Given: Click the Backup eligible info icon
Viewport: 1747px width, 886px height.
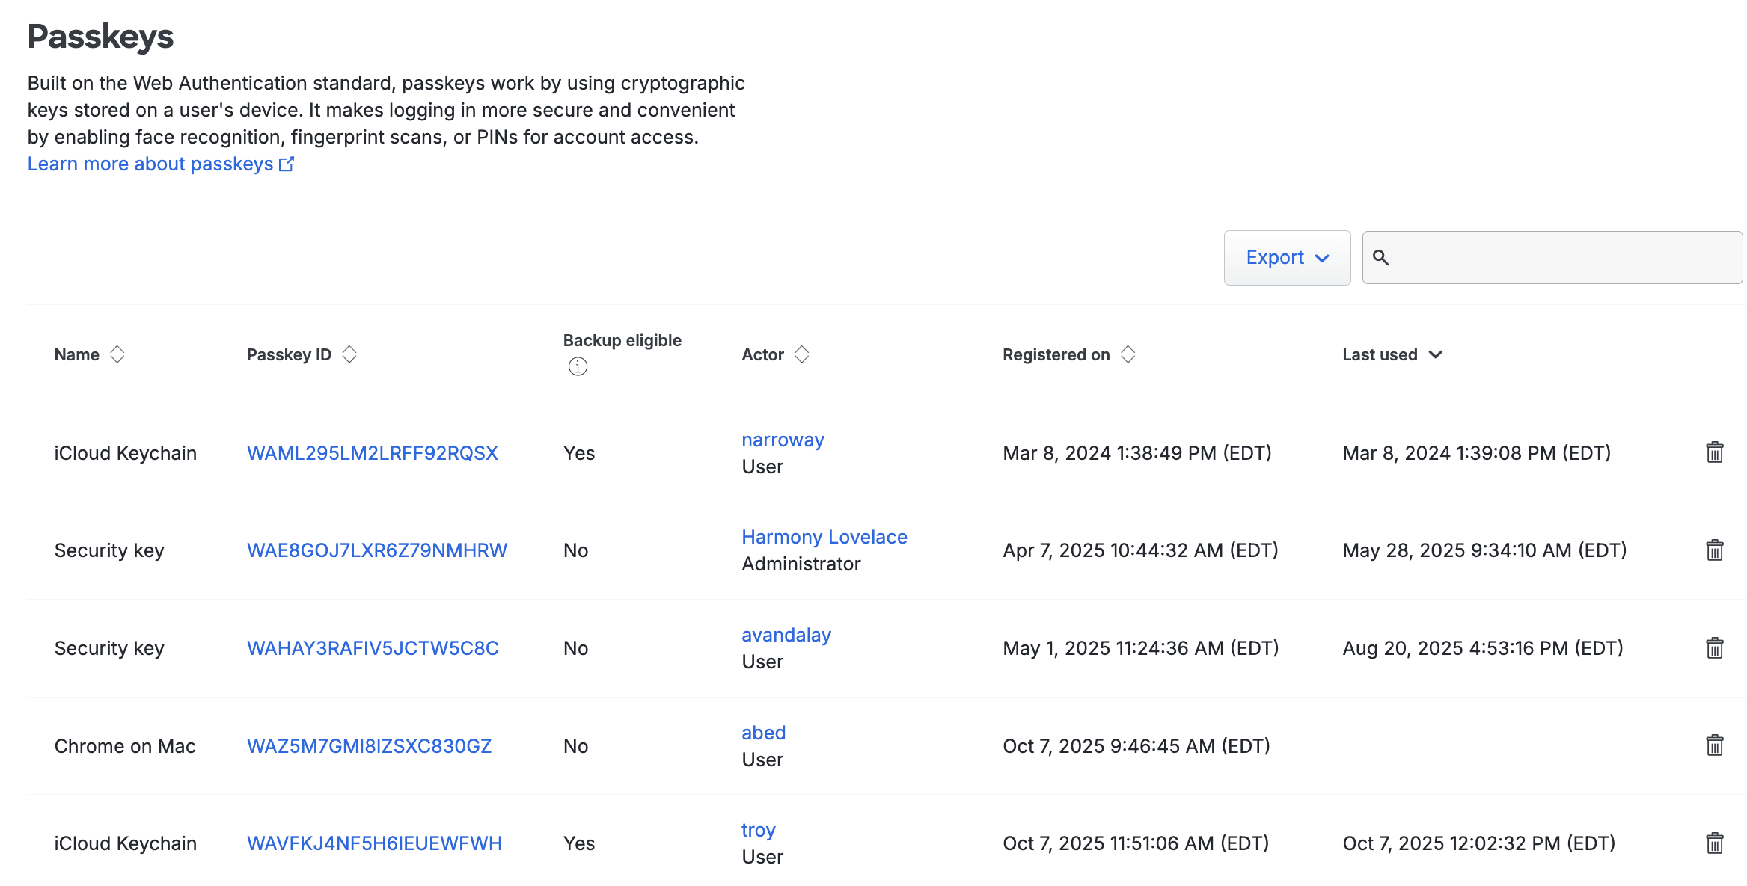Looking at the screenshot, I should tap(578, 366).
